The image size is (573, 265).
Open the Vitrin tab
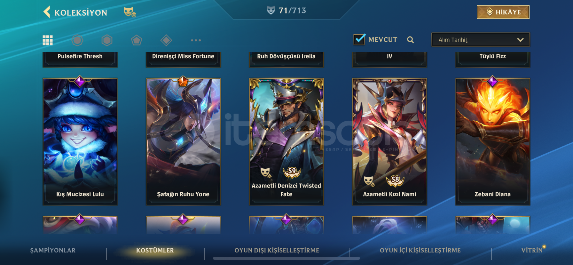(x=532, y=250)
